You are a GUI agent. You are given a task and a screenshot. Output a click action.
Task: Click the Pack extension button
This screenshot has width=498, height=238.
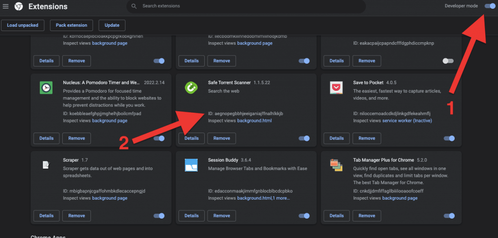(x=71, y=25)
